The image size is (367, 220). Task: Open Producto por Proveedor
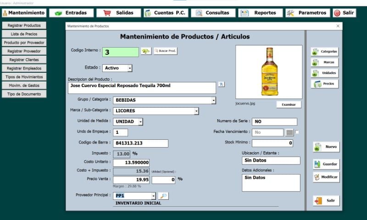[24, 43]
